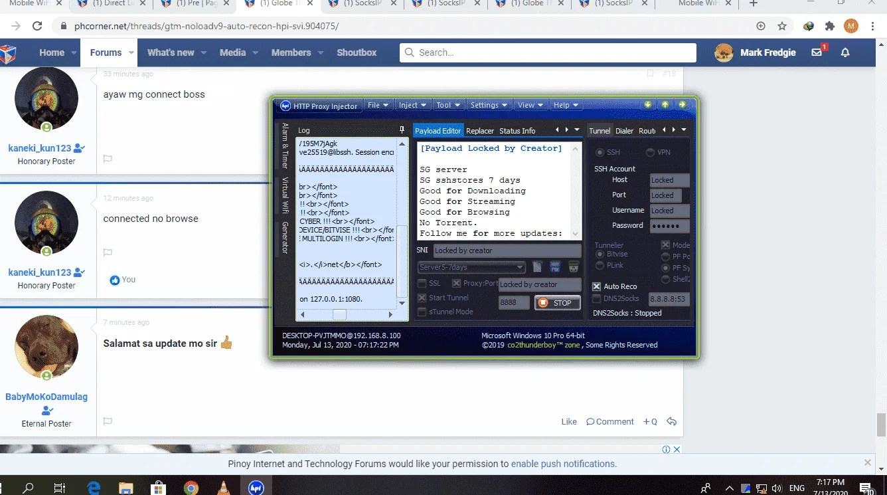Click the STOP button
Viewport: 887px width, 495px height.
click(x=557, y=303)
